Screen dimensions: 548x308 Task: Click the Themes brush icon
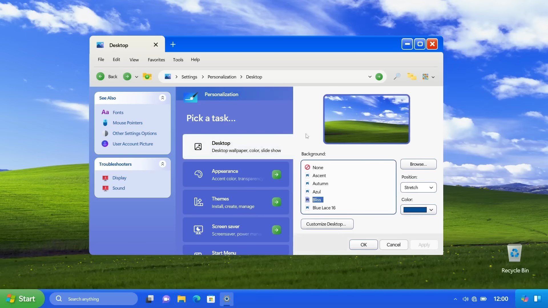[198, 202]
